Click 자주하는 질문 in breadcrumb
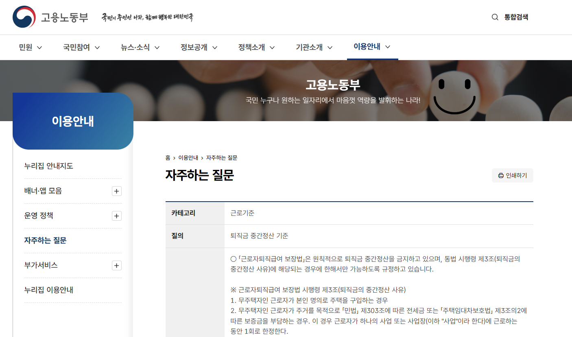Image resolution: width=572 pixels, height=337 pixels. (222, 158)
